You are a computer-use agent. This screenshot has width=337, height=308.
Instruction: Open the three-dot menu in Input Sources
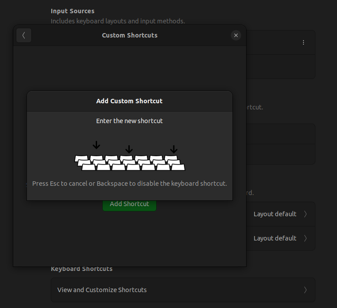[303, 42]
